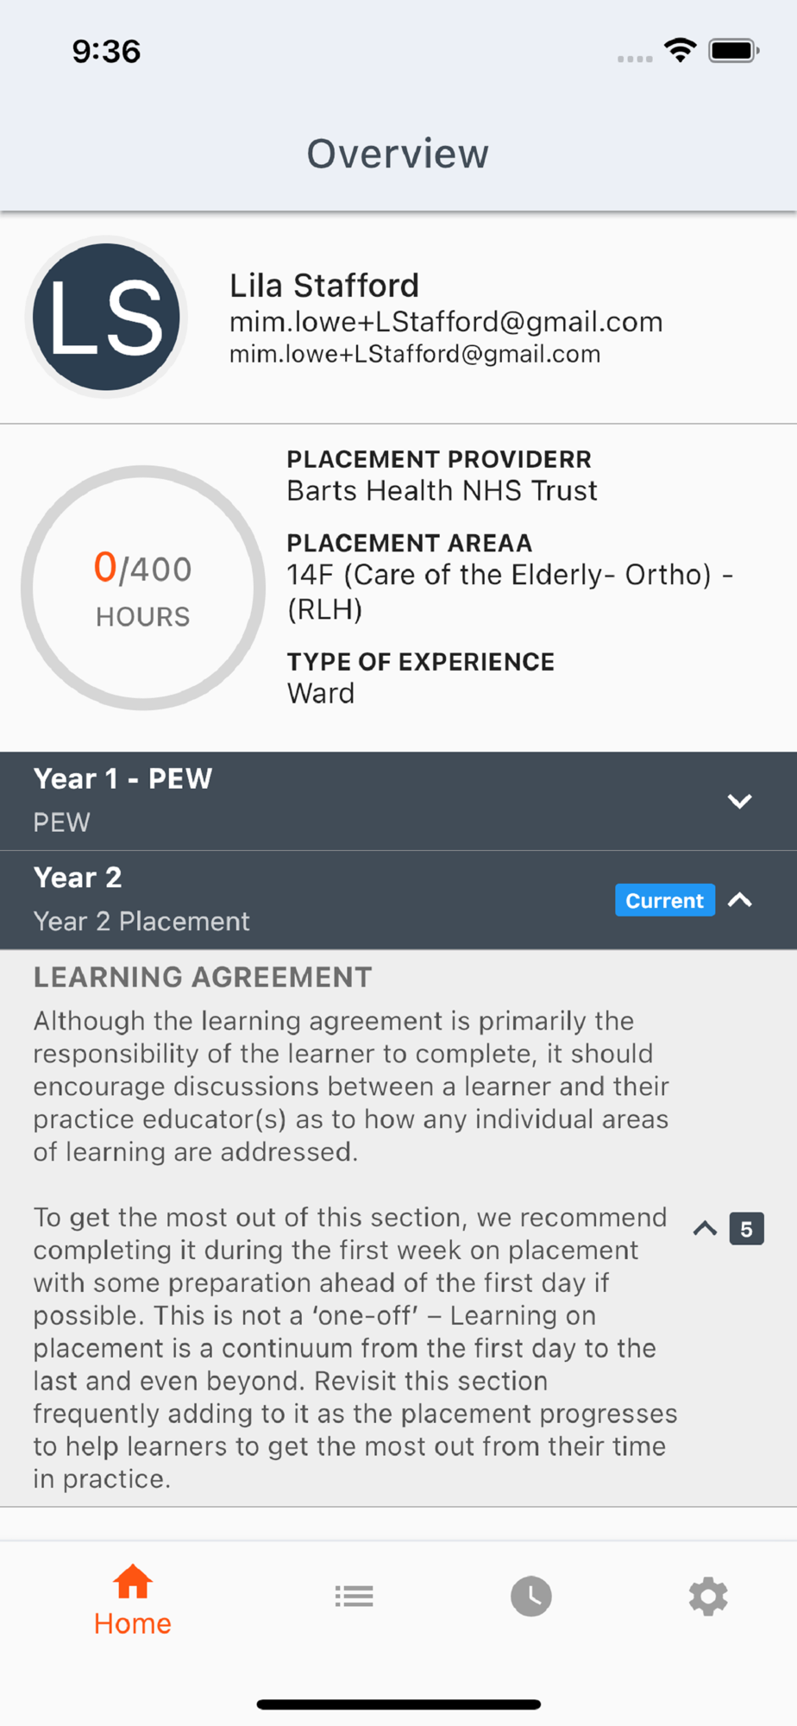Tap the Barts Health NHS Trust provider

click(442, 490)
